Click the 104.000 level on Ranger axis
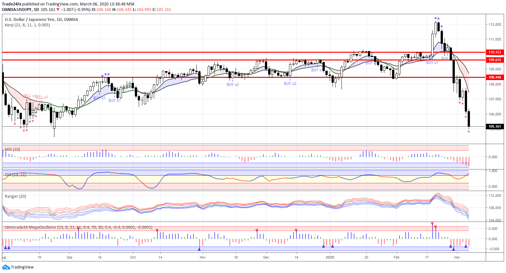Image resolution: width=506 pixels, height=273 pixels. (495, 220)
